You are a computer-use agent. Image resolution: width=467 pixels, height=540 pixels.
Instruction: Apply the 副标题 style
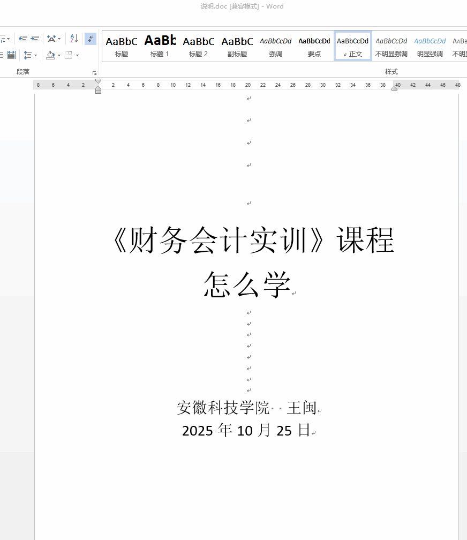[237, 46]
